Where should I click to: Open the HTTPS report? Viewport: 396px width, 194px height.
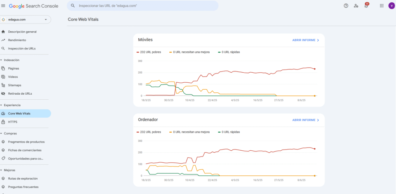13,122
